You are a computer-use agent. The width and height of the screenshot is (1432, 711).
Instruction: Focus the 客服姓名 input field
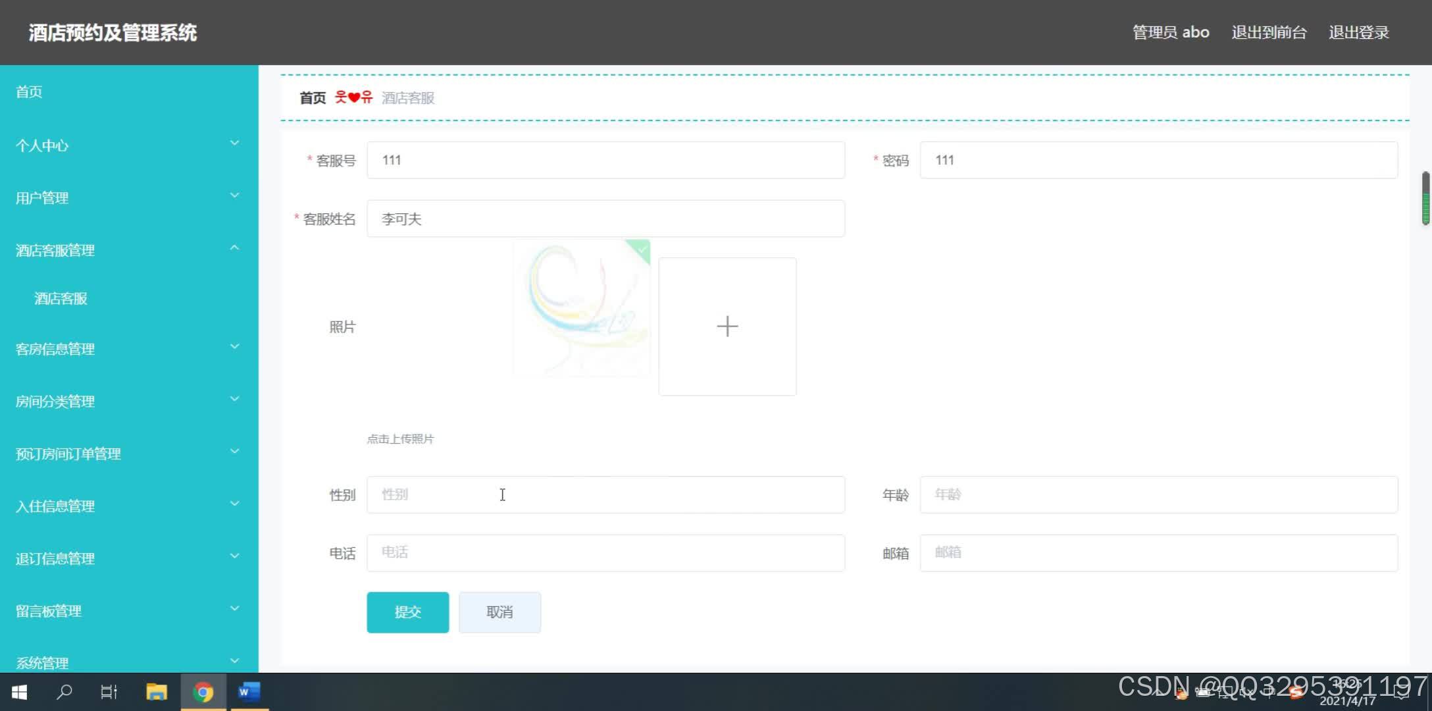click(605, 219)
